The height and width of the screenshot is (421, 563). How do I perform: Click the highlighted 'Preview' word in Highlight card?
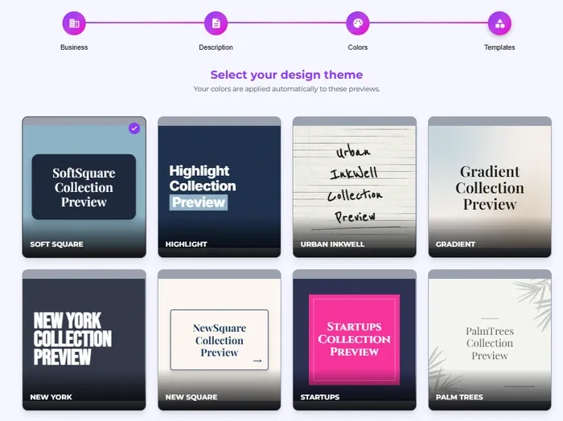tap(199, 202)
